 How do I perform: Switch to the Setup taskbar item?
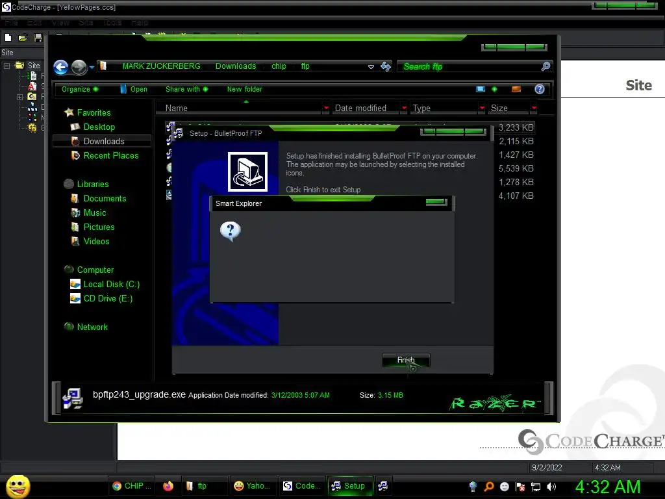click(350, 486)
